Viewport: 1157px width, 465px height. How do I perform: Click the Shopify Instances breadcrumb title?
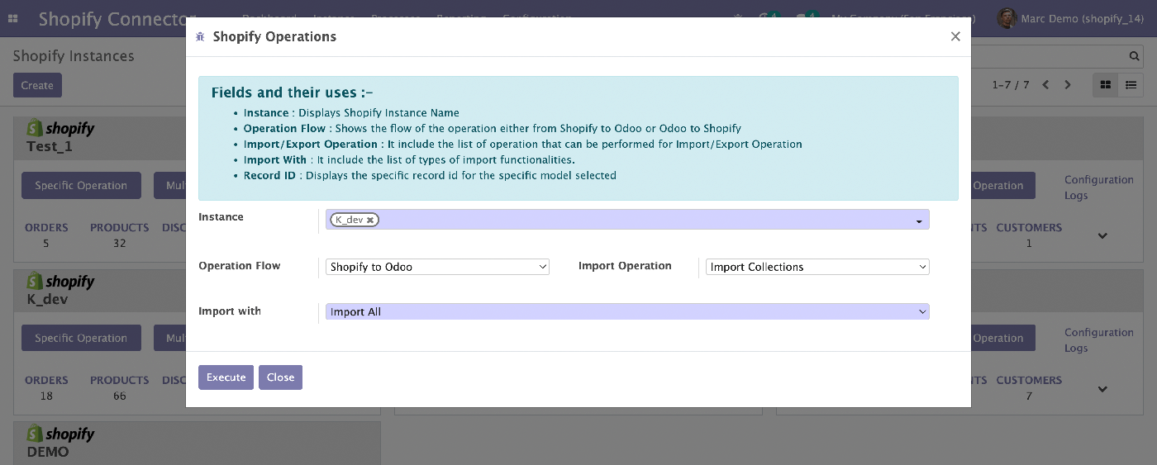74,56
